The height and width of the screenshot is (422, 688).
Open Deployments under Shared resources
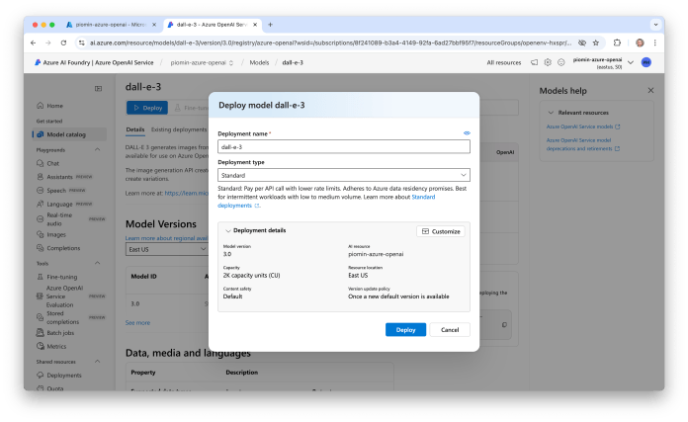pos(64,376)
